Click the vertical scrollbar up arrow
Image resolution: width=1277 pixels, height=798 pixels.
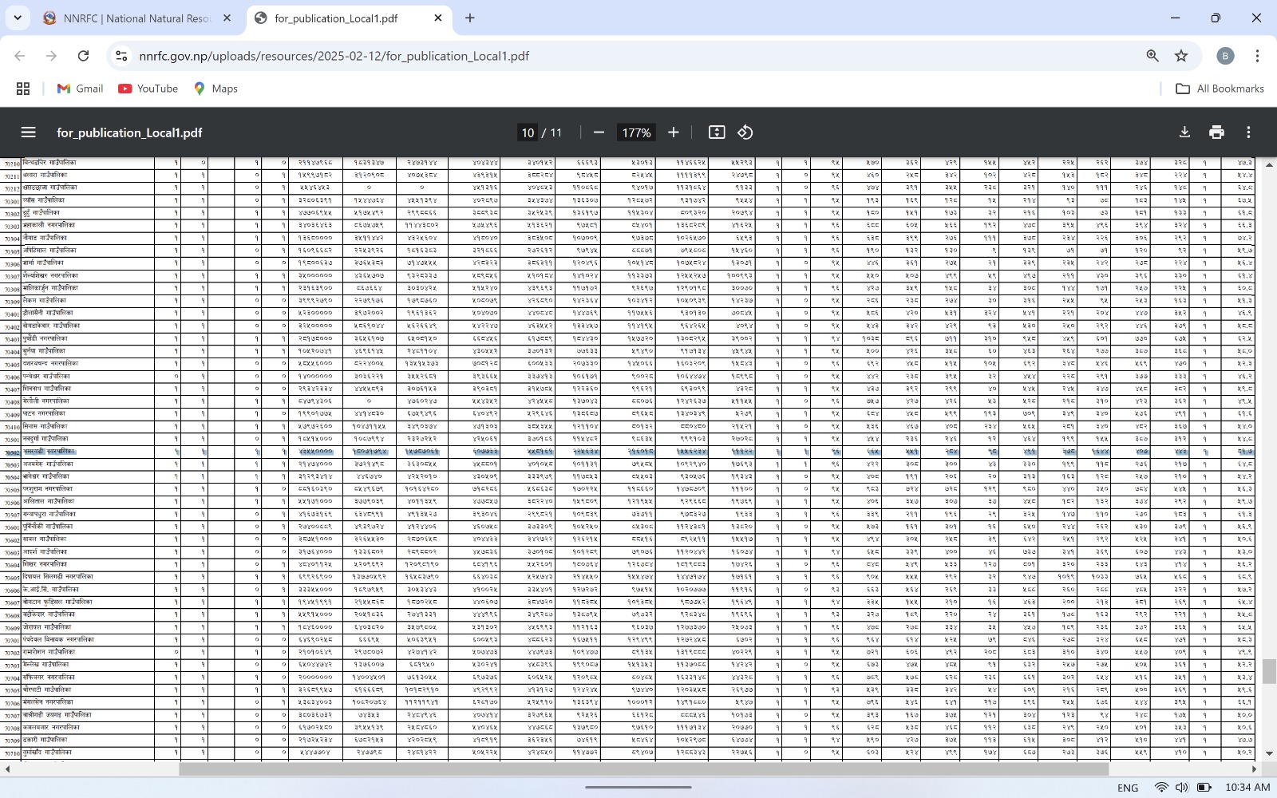pyautogui.click(x=1270, y=164)
